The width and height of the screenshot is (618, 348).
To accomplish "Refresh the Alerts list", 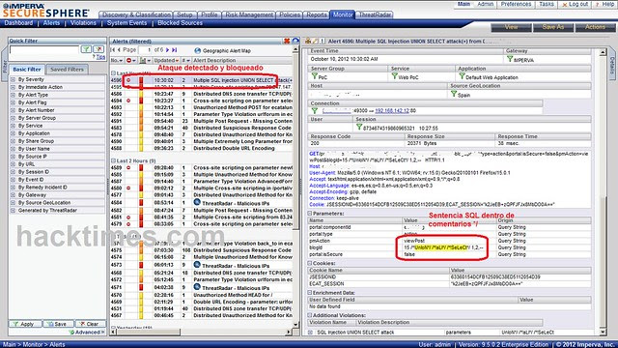I will pyautogui.click(x=295, y=41).
